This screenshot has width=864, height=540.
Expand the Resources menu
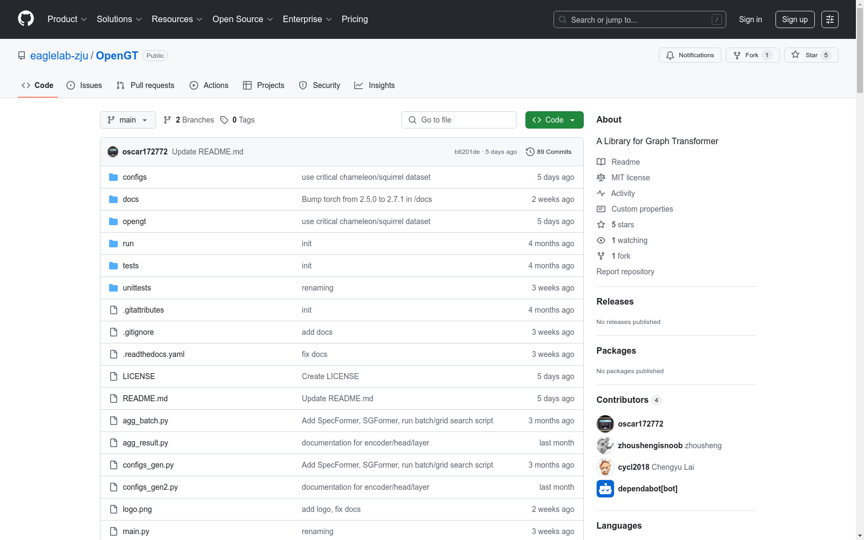point(177,19)
